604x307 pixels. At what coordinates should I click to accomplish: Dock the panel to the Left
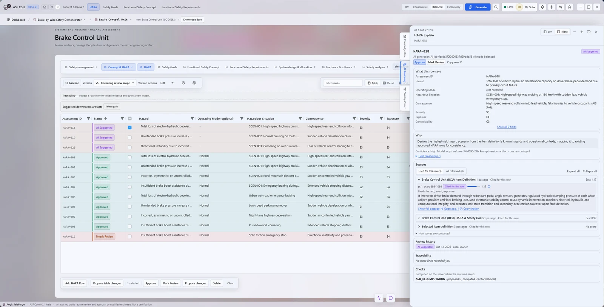pyautogui.click(x=548, y=32)
